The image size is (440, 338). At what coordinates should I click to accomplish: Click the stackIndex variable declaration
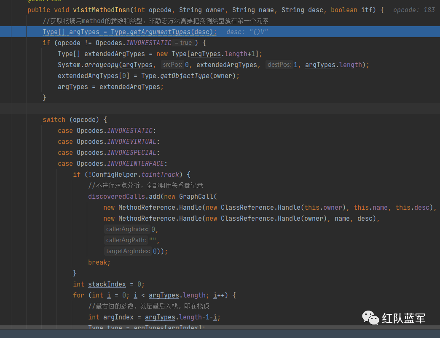(x=107, y=284)
